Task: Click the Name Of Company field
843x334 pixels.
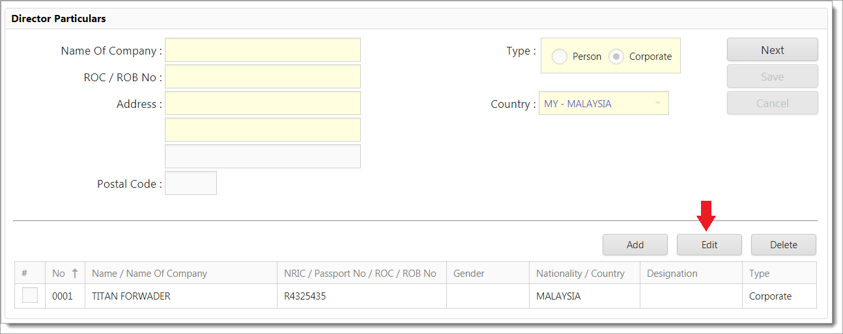Action: (x=263, y=50)
